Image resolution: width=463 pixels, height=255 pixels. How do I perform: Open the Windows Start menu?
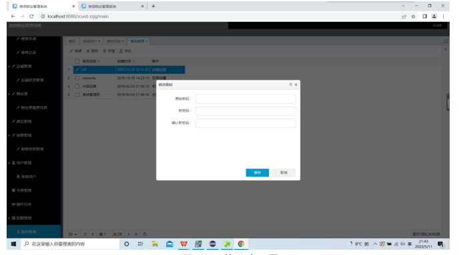tap(13, 244)
